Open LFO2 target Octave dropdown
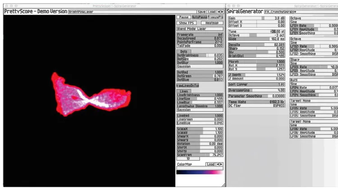 click(x=314, y=39)
